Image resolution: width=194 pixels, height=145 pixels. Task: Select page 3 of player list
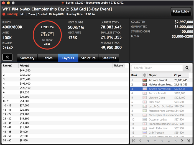pyautogui.click(x=162, y=141)
